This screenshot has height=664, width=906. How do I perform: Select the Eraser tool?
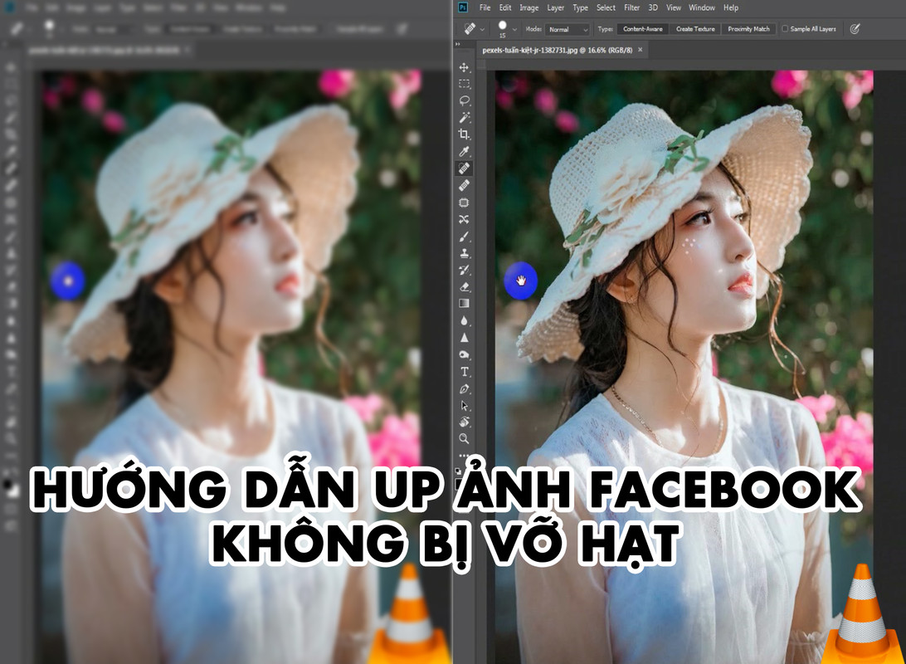point(464,286)
